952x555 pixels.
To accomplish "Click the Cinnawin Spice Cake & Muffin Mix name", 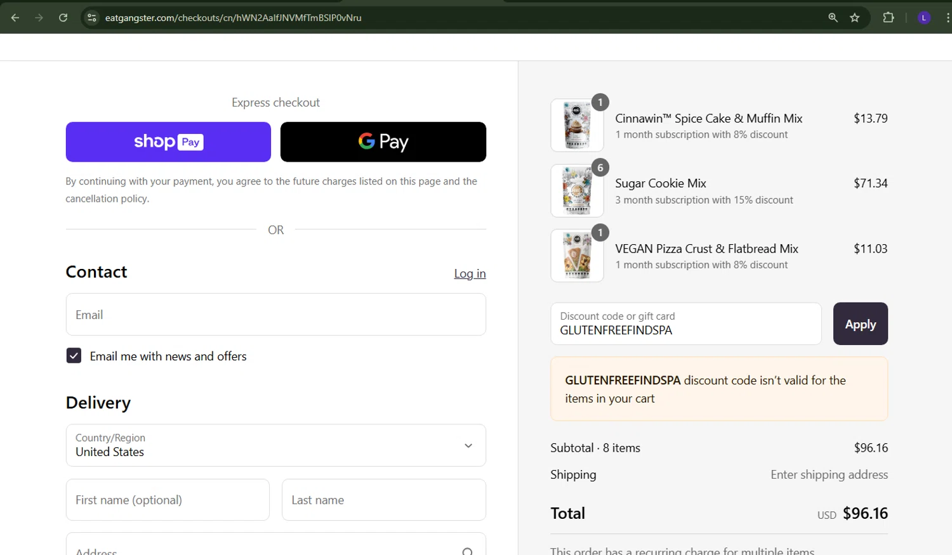I will 709,119.
